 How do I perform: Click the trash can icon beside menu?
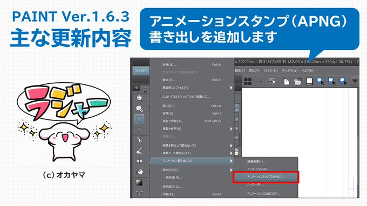[236, 152]
